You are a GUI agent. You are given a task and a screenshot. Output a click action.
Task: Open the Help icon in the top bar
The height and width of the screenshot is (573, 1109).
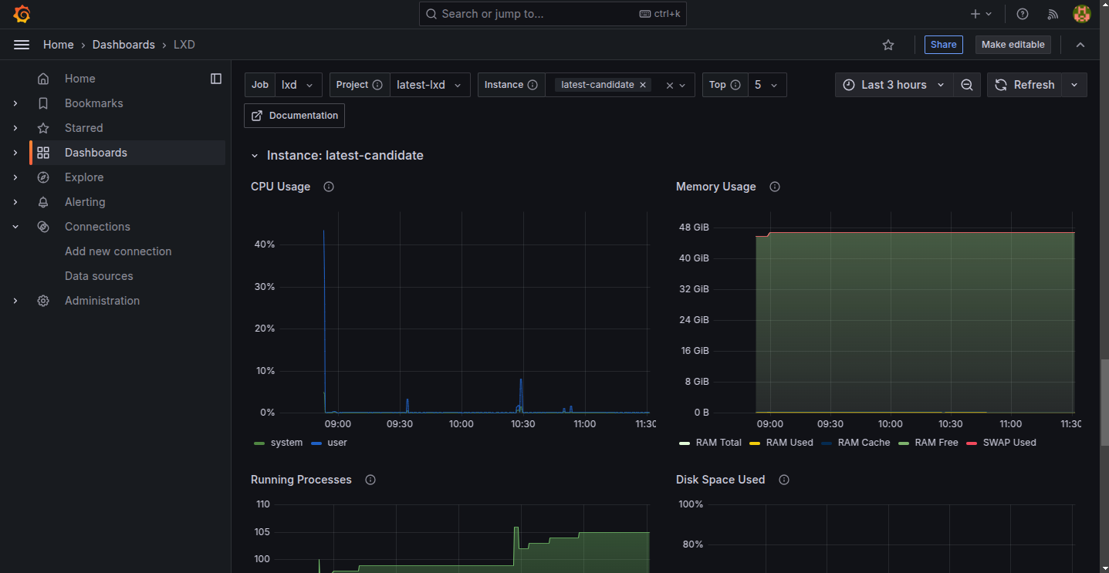(x=1022, y=13)
